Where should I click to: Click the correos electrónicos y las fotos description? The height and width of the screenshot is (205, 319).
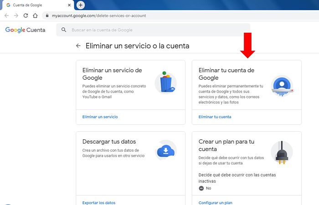pos(231,94)
